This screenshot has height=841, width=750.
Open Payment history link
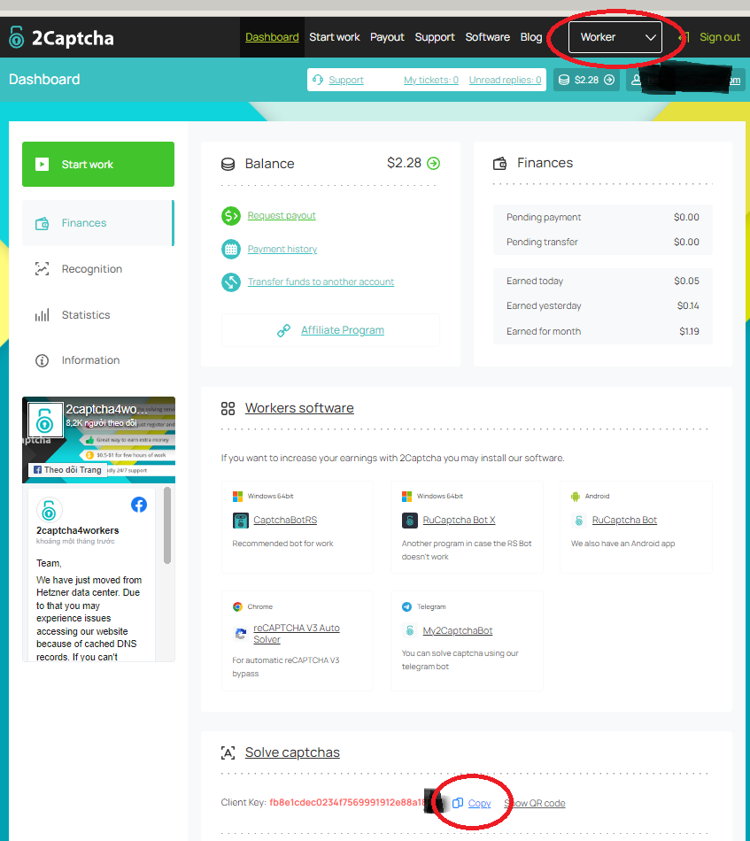click(x=282, y=250)
